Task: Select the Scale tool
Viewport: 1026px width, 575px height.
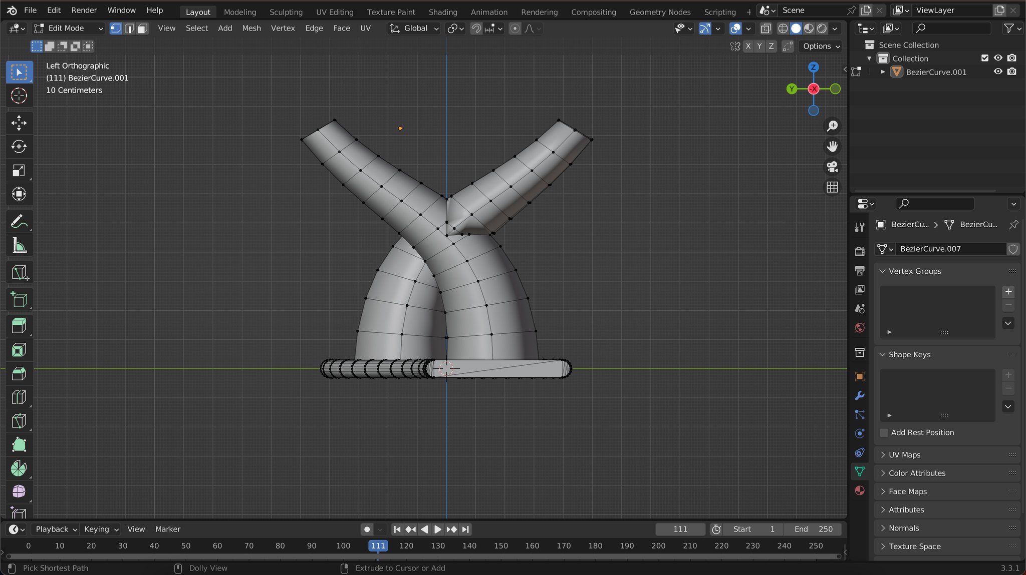Action: click(x=19, y=171)
